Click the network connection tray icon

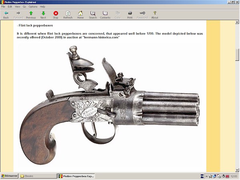[x=215, y=176]
